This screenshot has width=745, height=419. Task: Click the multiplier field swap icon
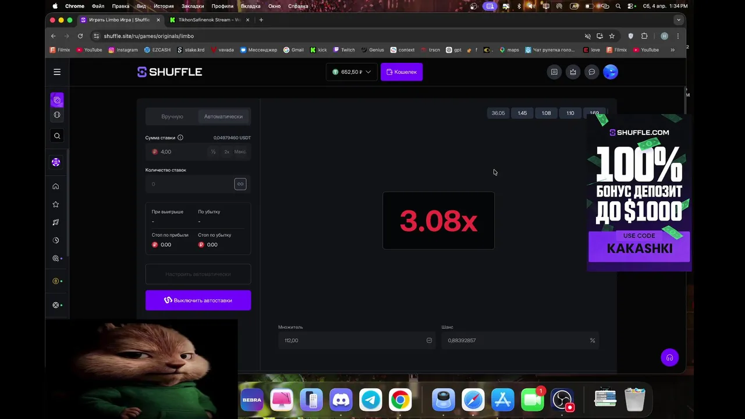pos(429,340)
